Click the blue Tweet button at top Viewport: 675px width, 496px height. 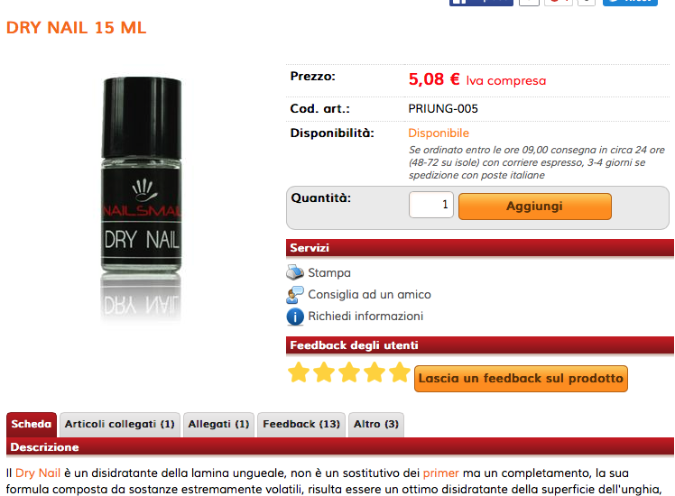pyautogui.click(x=630, y=3)
